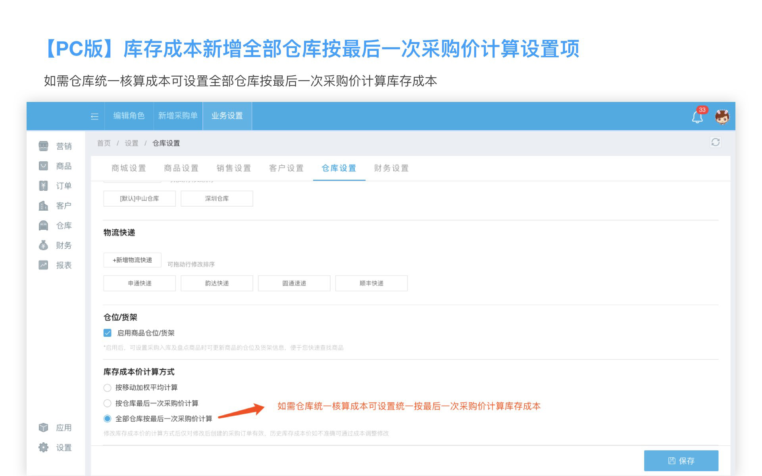Click the user avatar icon
The image size is (762, 476).
click(x=722, y=117)
